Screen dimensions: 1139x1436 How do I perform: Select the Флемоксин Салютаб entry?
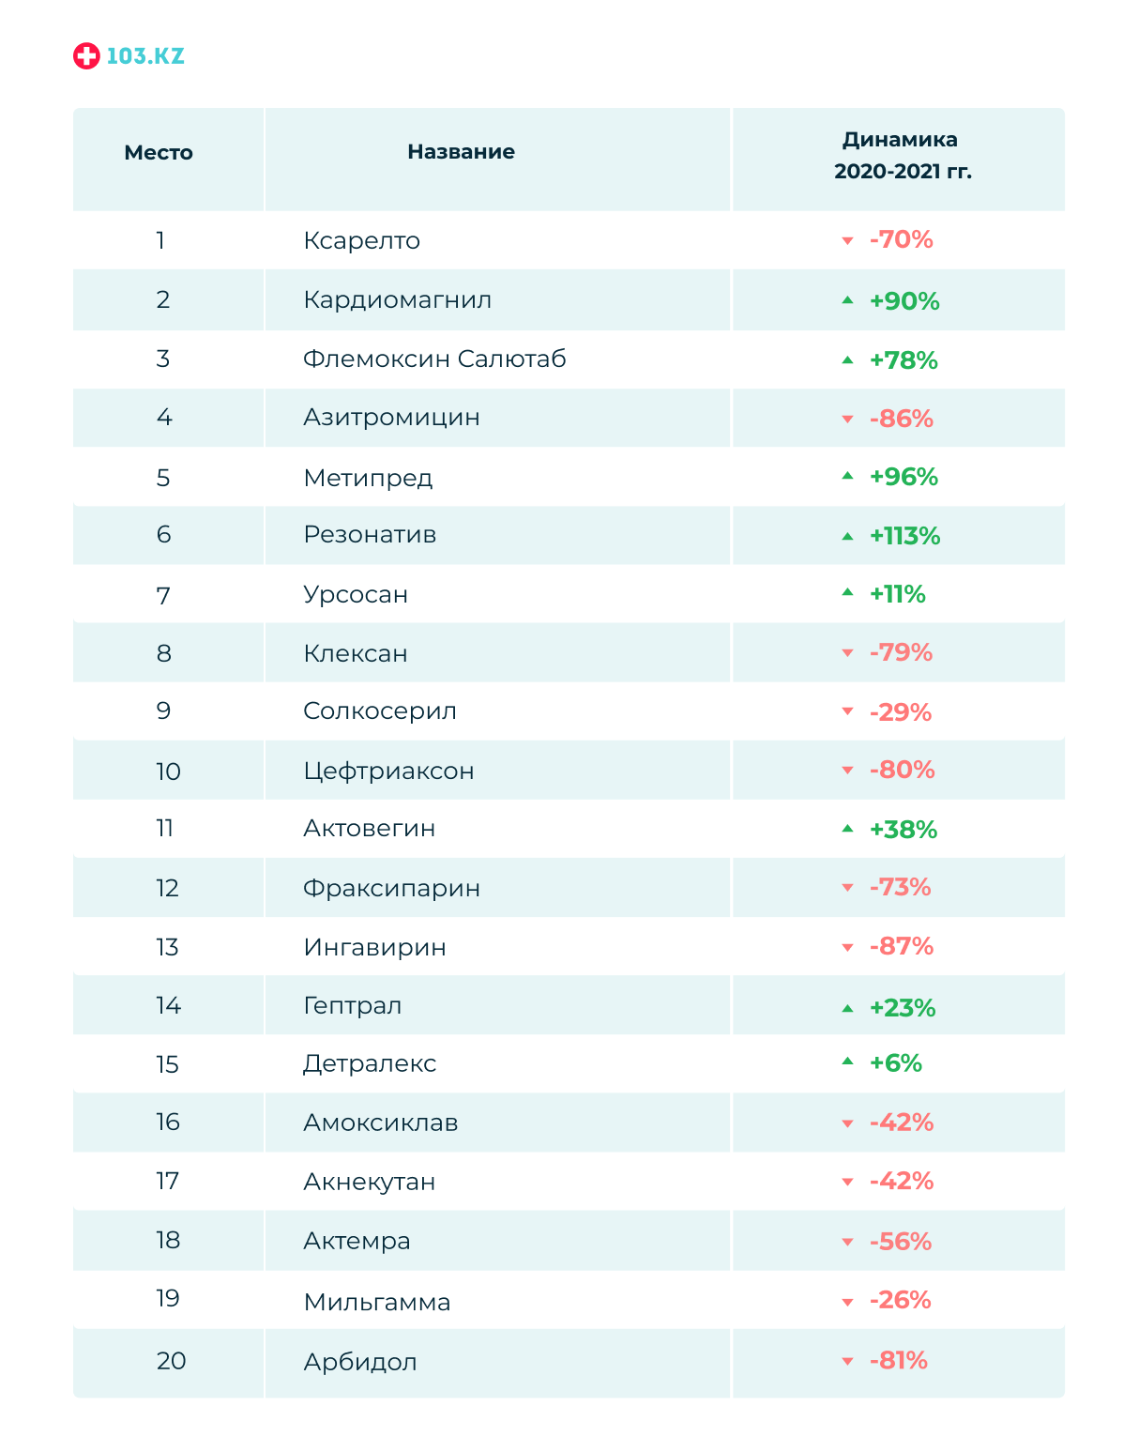click(x=434, y=359)
